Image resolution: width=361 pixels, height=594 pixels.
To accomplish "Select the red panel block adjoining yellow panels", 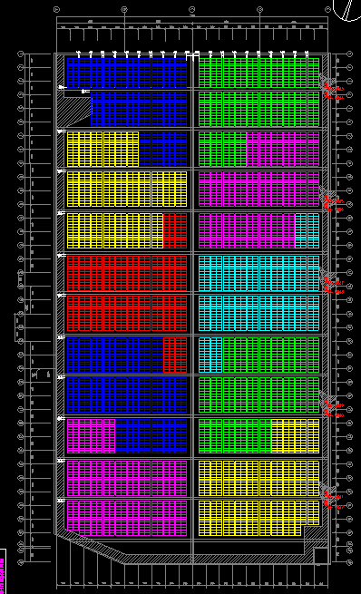I will click(175, 230).
